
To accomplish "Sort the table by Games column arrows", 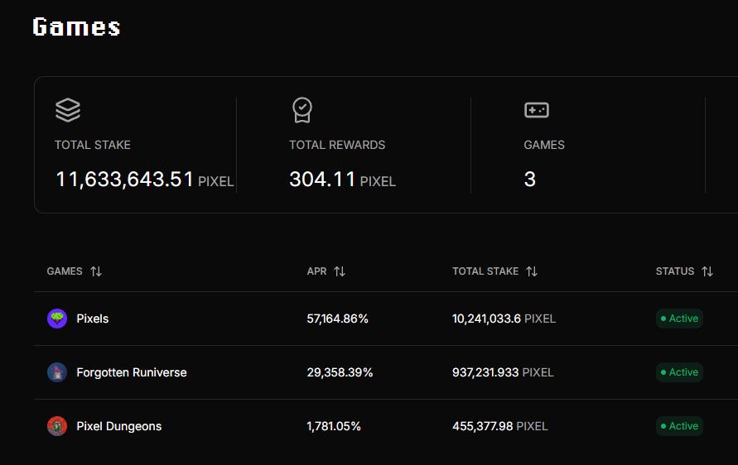I will tap(96, 271).
